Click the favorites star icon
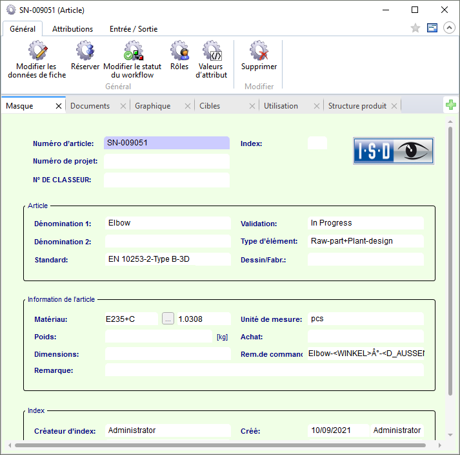 (x=416, y=28)
